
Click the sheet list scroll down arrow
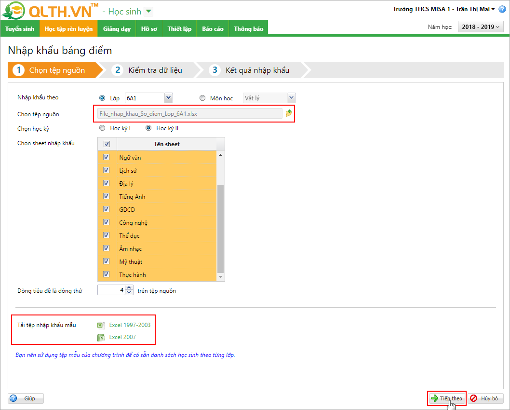click(x=220, y=277)
